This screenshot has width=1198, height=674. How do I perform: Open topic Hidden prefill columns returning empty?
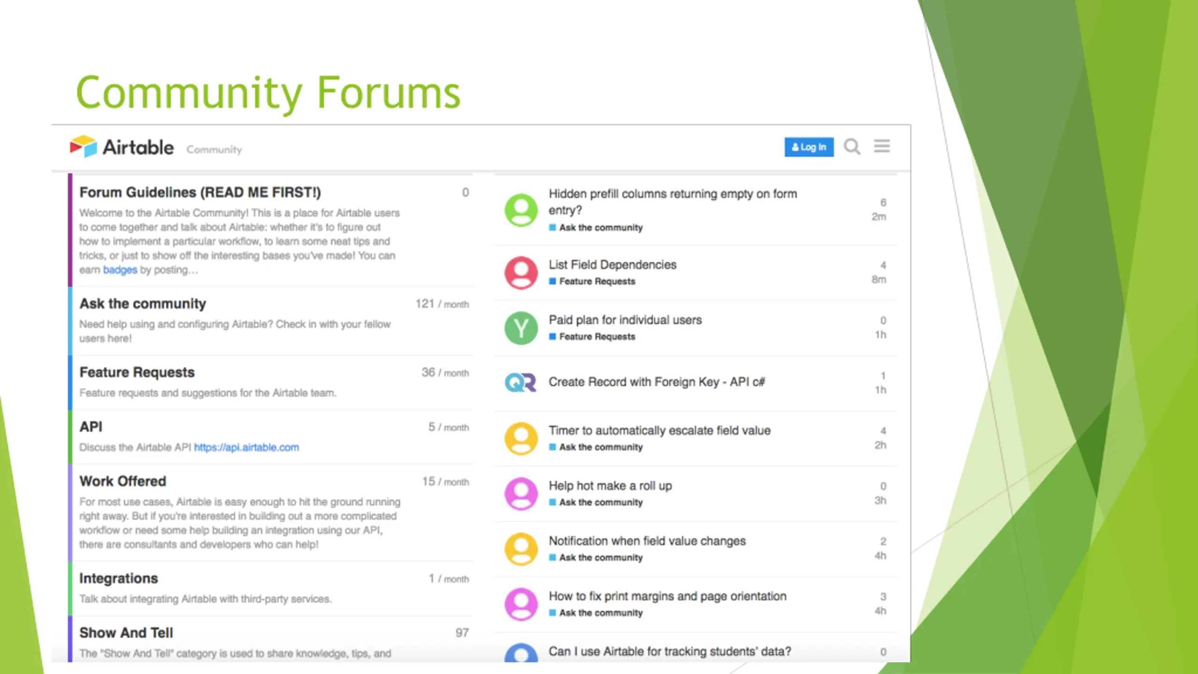click(x=672, y=202)
